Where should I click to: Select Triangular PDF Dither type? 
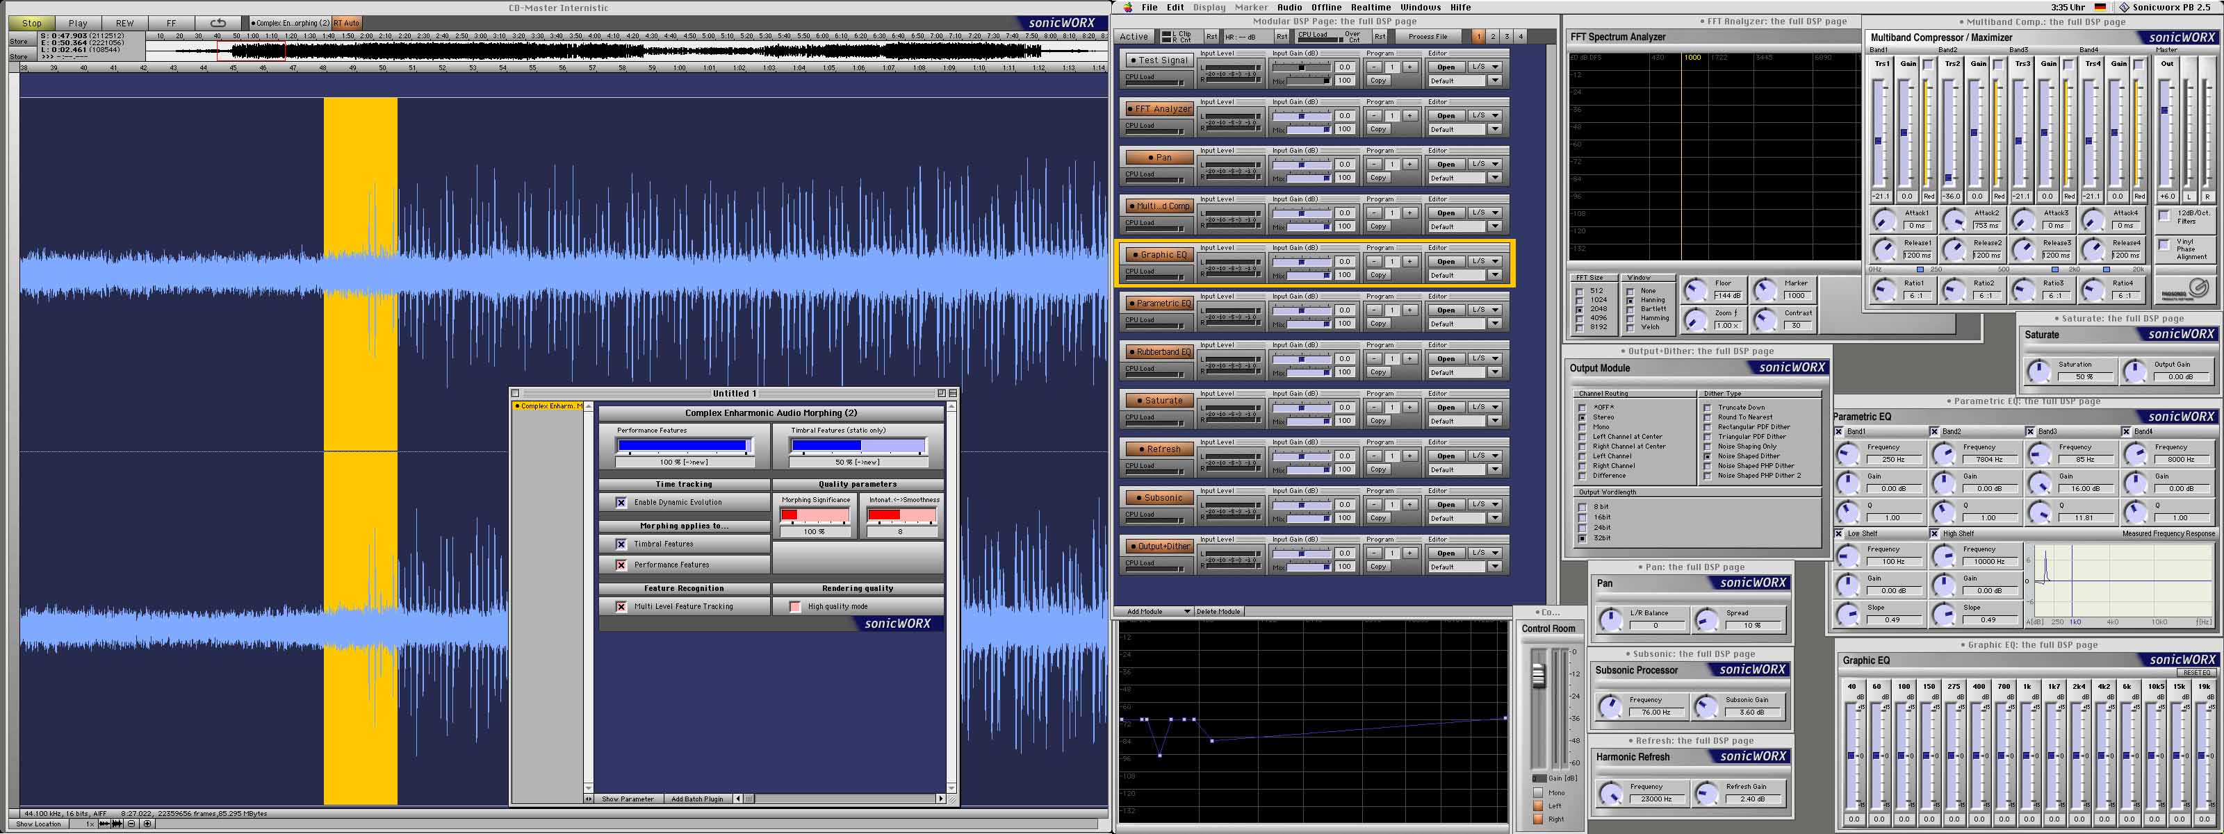tap(1708, 436)
